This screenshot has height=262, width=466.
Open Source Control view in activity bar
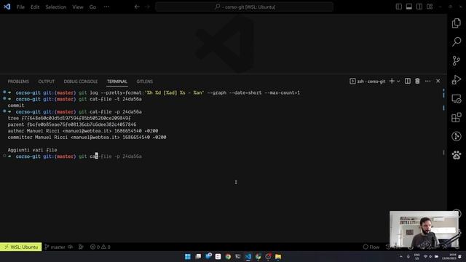(457, 61)
